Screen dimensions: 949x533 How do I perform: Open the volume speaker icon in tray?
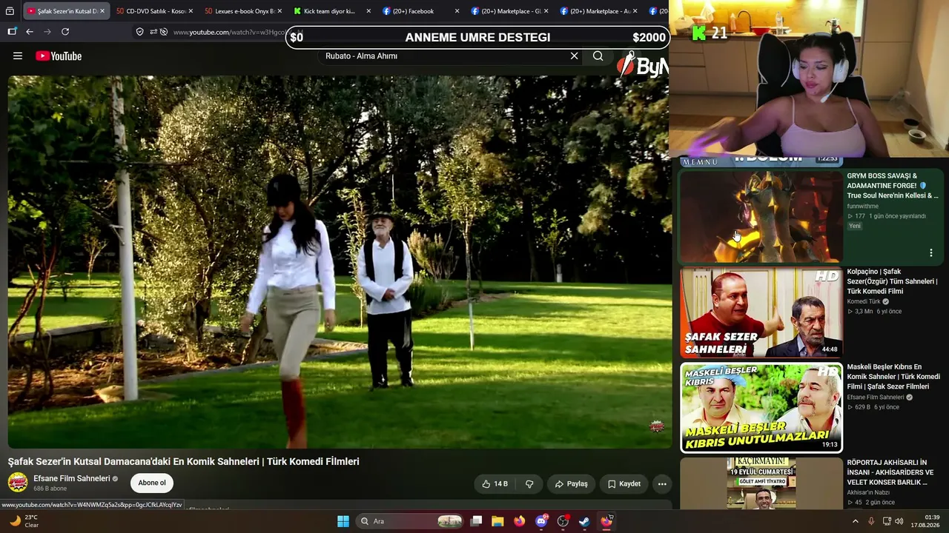[x=899, y=521]
